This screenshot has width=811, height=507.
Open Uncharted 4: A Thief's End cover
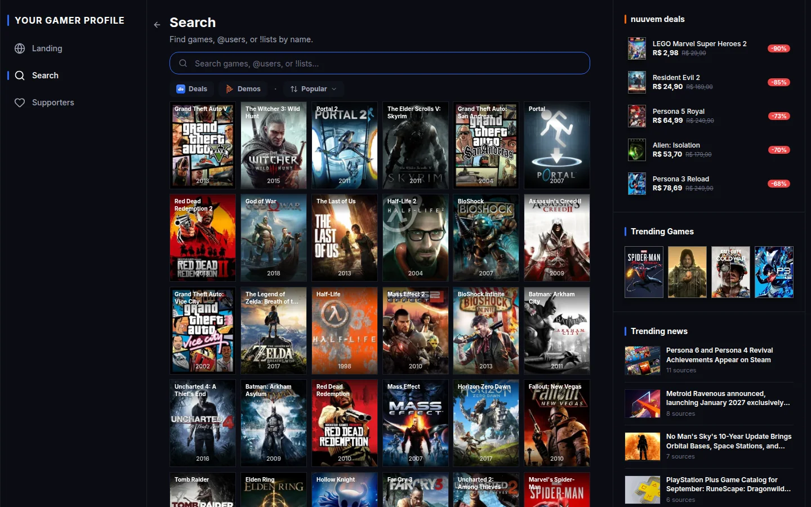pyautogui.click(x=203, y=423)
